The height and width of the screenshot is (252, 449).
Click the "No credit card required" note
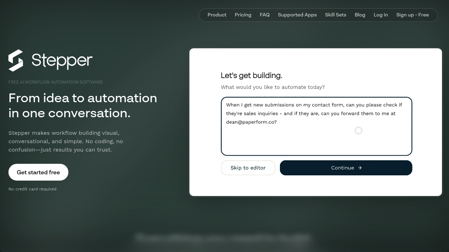point(32,189)
